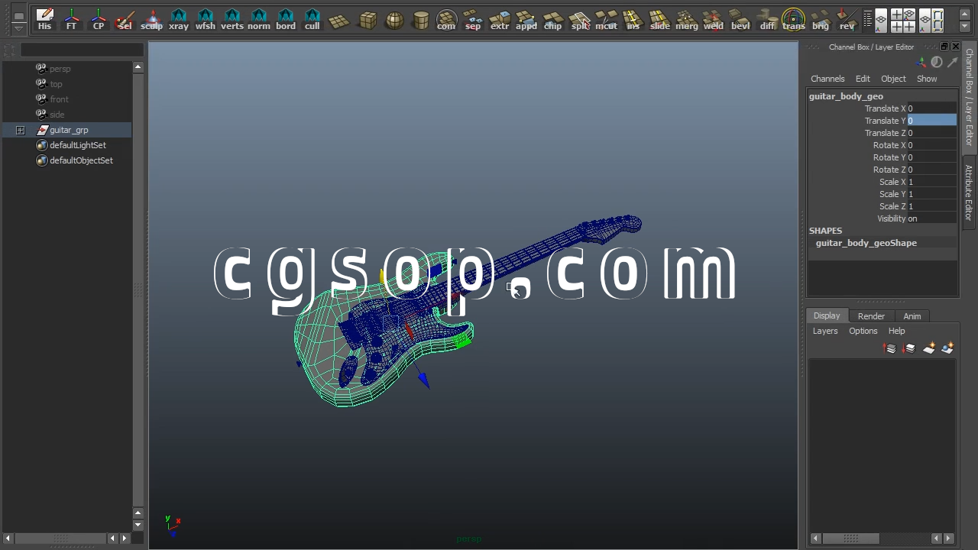
Task: Toggle xray display from the shelf
Action: pyautogui.click(x=178, y=20)
